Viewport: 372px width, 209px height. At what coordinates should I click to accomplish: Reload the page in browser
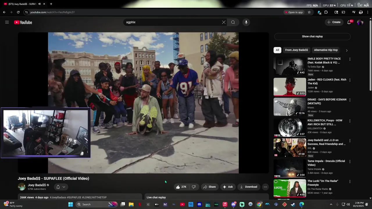click(x=18, y=12)
